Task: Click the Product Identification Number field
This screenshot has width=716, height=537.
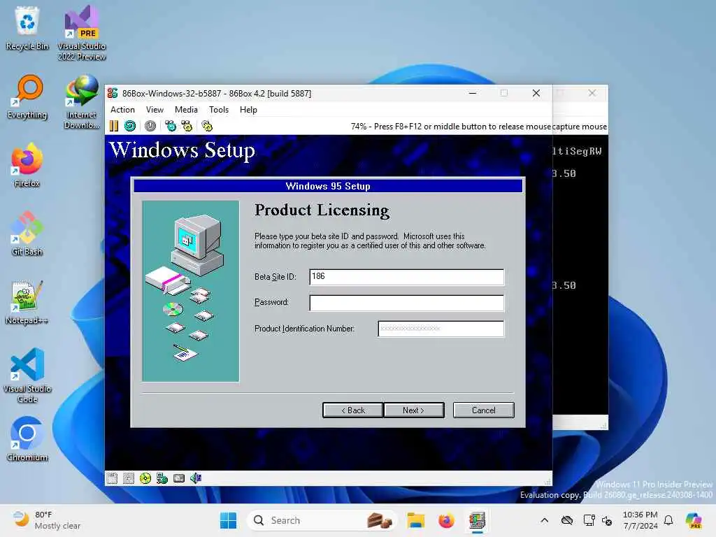Action: pyautogui.click(x=441, y=329)
